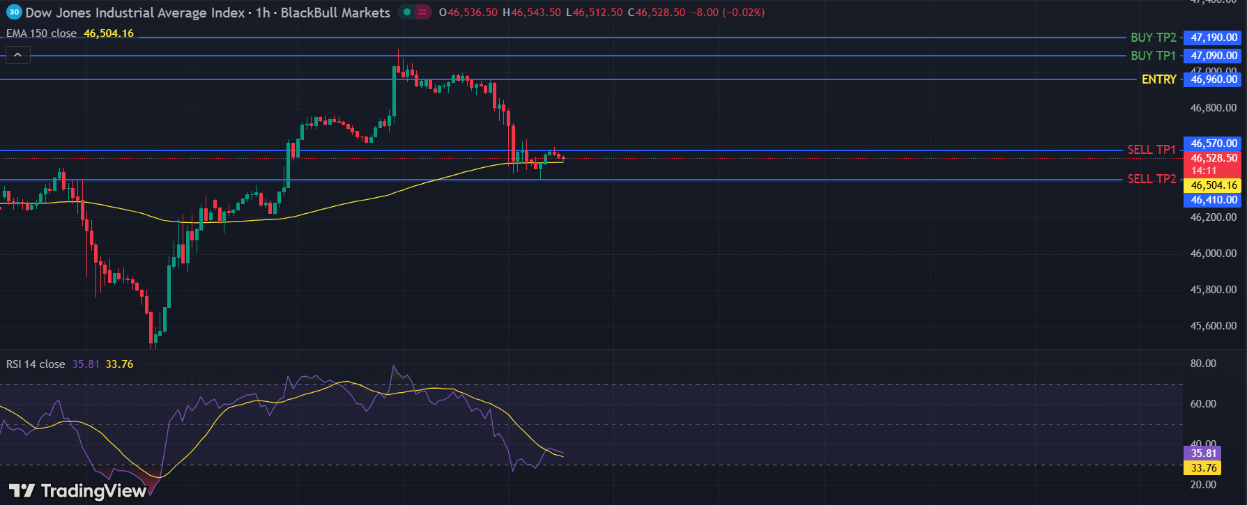Click the purple 35.81 RSI axis label

pyautogui.click(x=1203, y=453)
